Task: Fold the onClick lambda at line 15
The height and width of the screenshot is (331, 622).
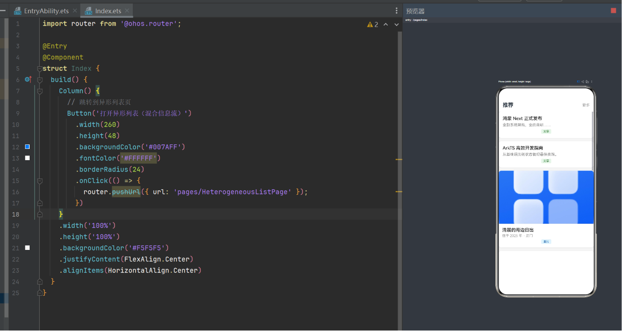Action: (39, 181)
